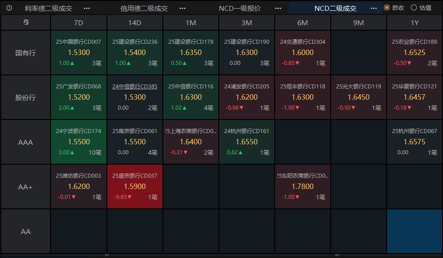Open the 25潍坊银行CD003 cell
Viewport: 443px width, 258px height.
click(78, 187)
